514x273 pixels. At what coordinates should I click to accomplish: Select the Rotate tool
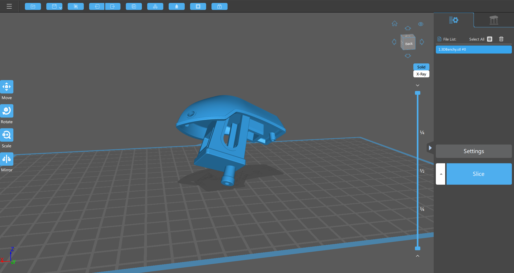(7, 111)
